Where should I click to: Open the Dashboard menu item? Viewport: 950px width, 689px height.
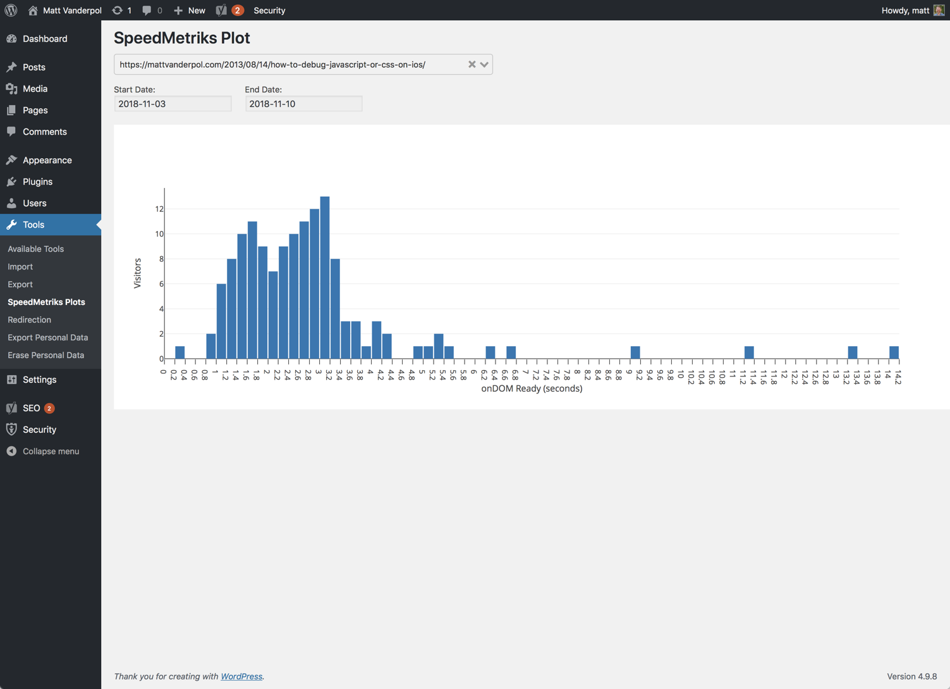coord(51,39)
